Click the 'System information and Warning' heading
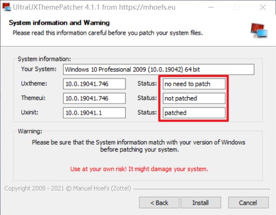Screen dimensions: 276x215 (59, 22)
